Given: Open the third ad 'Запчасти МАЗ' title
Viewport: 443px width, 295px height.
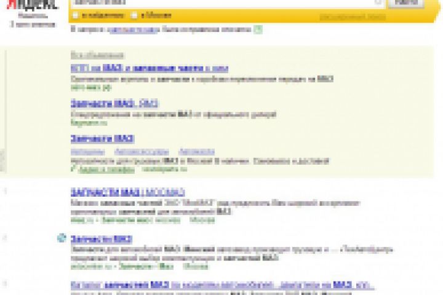Looking at the screenshot, I should tap(102, 139).
